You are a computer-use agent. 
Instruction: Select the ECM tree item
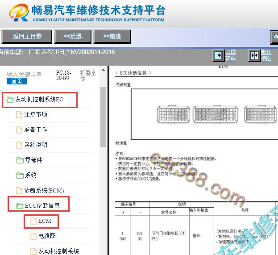[x=45, y=221]
